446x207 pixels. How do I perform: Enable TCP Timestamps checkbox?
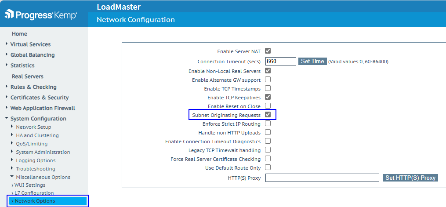(268, 88)
